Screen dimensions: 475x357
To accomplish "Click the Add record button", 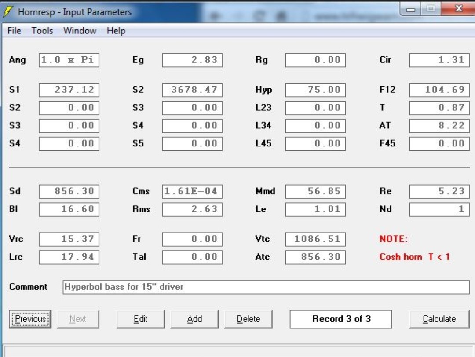I will coord(194,319).
